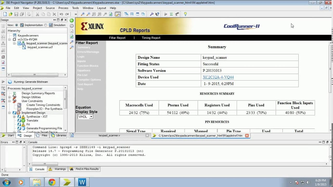333x187 pixels.
Task: Click the wrench tools toolbar icon
Action: click(152, 14)
